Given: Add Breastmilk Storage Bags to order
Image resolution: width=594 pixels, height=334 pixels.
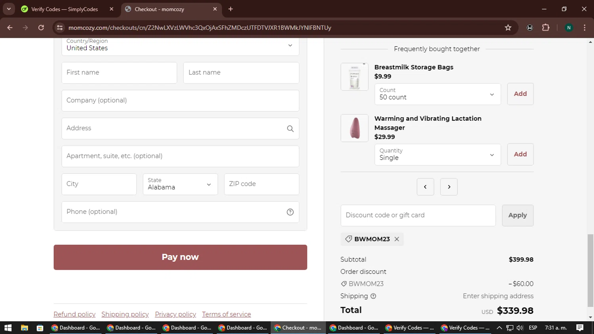Looking at the screenshot, I should pyautogui.click(x=520, y=94).
